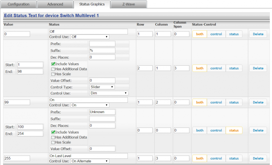Delete the 255 On Last Level row

point(258,158)
